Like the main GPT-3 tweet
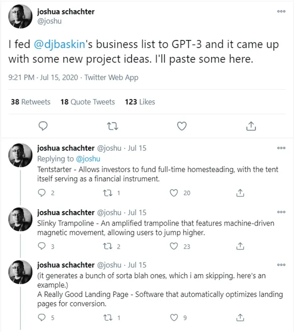The image size is (294, 332). pos(182,126)
